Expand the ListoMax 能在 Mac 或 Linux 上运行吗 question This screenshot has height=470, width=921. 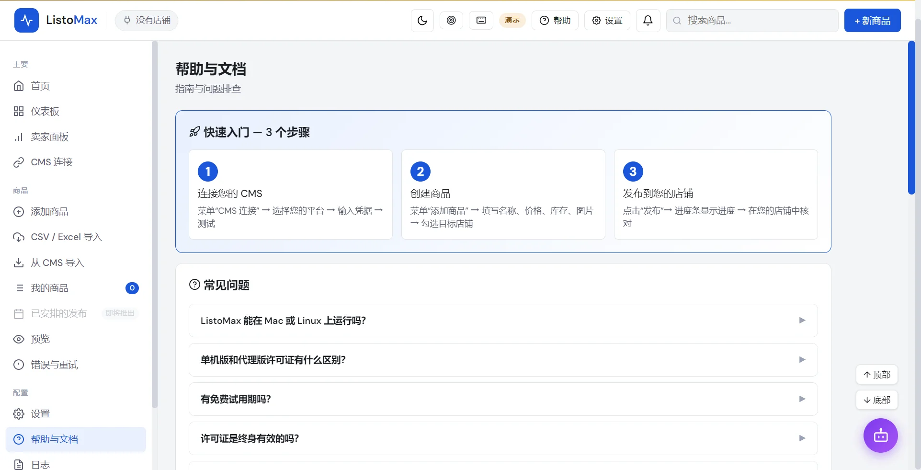pyautogui.click(x=503, y=321)
